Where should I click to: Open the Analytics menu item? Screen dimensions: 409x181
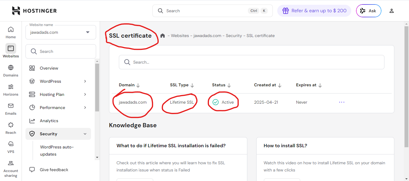pyautogui.click(x=49, y=121)
